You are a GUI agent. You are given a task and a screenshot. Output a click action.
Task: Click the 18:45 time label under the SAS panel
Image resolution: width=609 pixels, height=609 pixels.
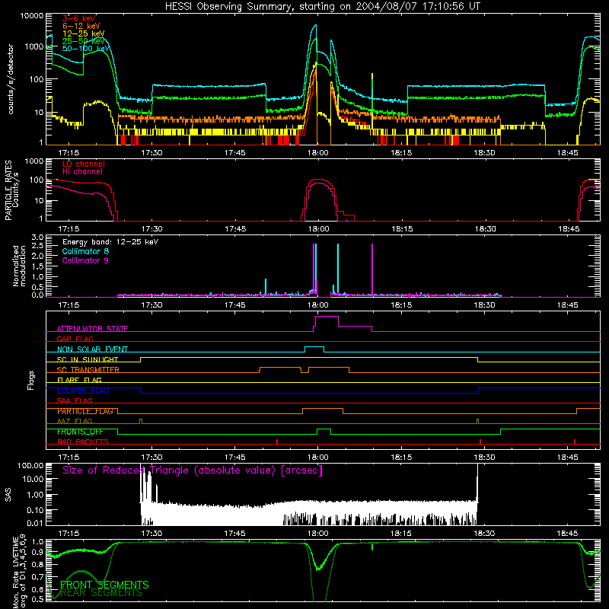567,534
